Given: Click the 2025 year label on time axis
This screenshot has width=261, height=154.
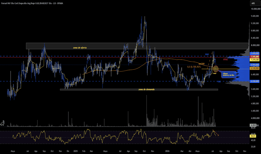Looking at the screenshot, I should tap(76, 151).
